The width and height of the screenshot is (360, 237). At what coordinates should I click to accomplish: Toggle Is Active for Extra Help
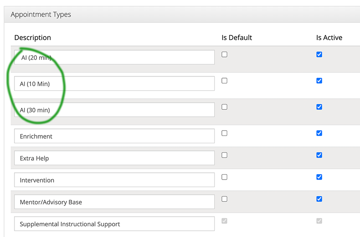(x=319, y=155)
